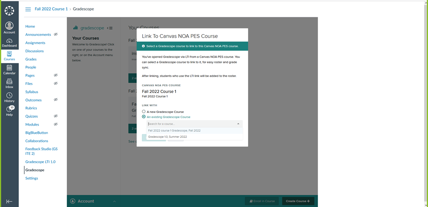Select 'An existing Gradescope Course' radio button
The image size is (428, 207).
pyautogui.click(x=144, y=117)
